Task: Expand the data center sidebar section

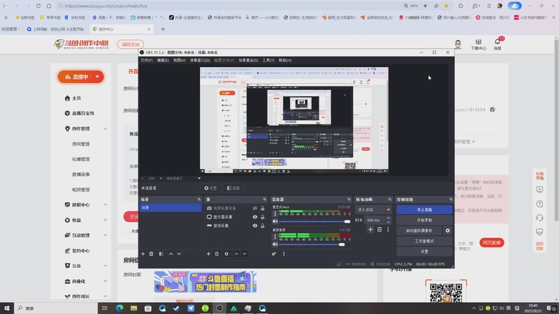Action: click(x=106, y=204)
